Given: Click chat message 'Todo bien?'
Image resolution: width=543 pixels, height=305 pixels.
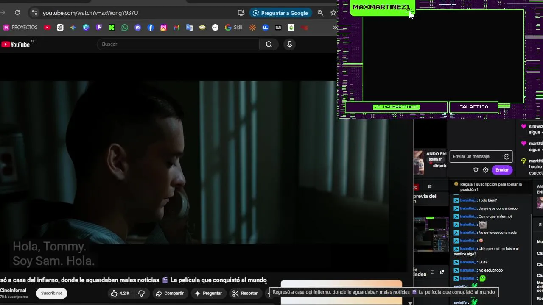Looking at the screenshot, I should click(x=487, y=200).
